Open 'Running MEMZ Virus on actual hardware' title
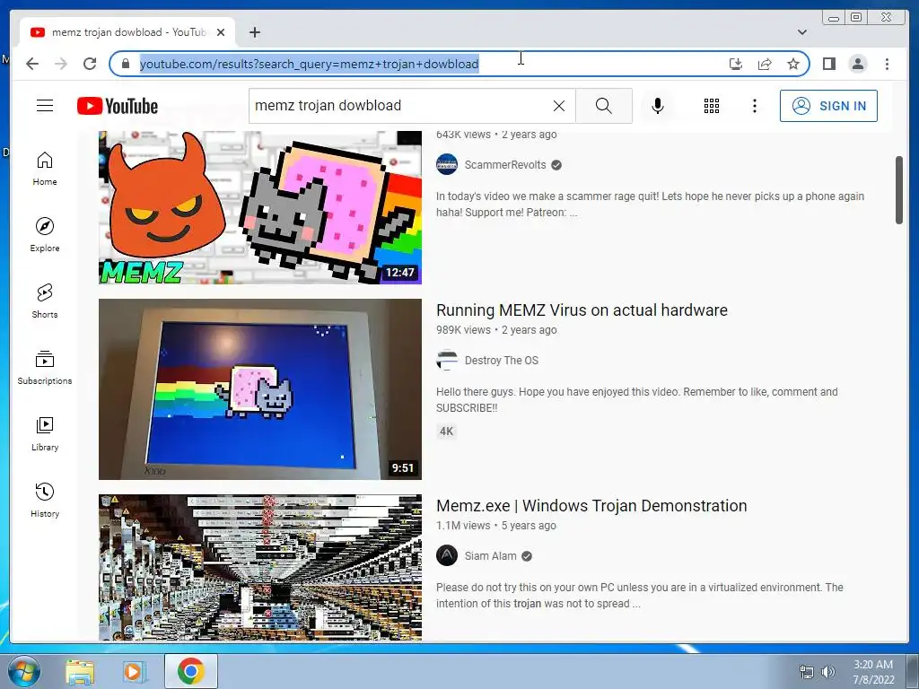Screen dimensions: 919x689 pos(582,310)
